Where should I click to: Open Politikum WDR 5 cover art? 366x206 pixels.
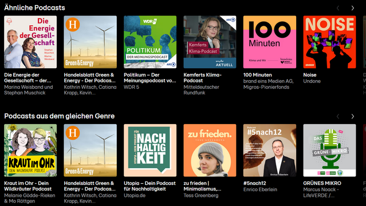(x=150, y=42)
